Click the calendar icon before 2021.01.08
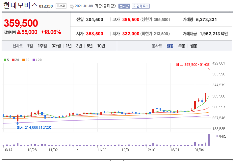Image resolution: width=233 pixels, height=161 pixels. point(72,6)
